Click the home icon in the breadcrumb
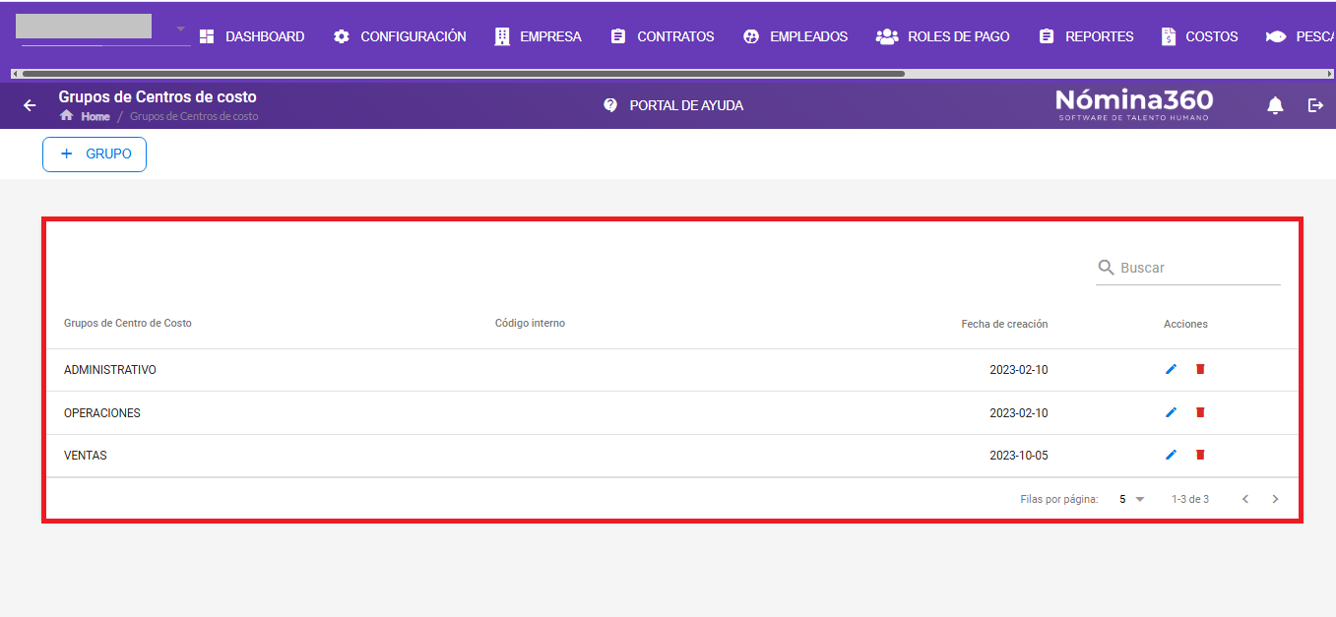This screenshot has width=1336, height=617. pyautogui.click(x=67, y=116)
